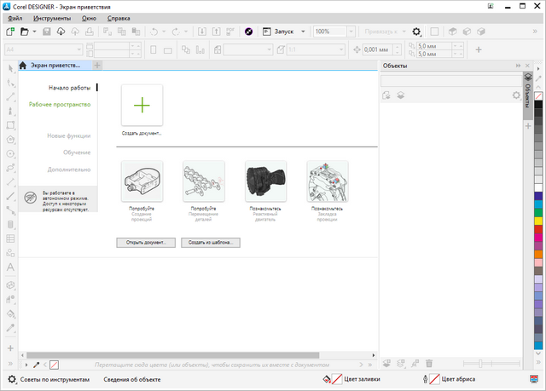This screenshot has width=546, height=391.
Task: Pick the yellow swatch in color palette
Action: [x=538, y=221]
